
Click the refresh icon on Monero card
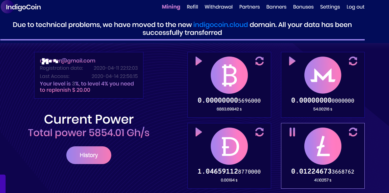click(x=353, y=61)
